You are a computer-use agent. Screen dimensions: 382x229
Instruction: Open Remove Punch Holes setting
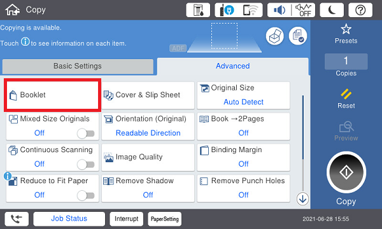(x=243, y=188)
